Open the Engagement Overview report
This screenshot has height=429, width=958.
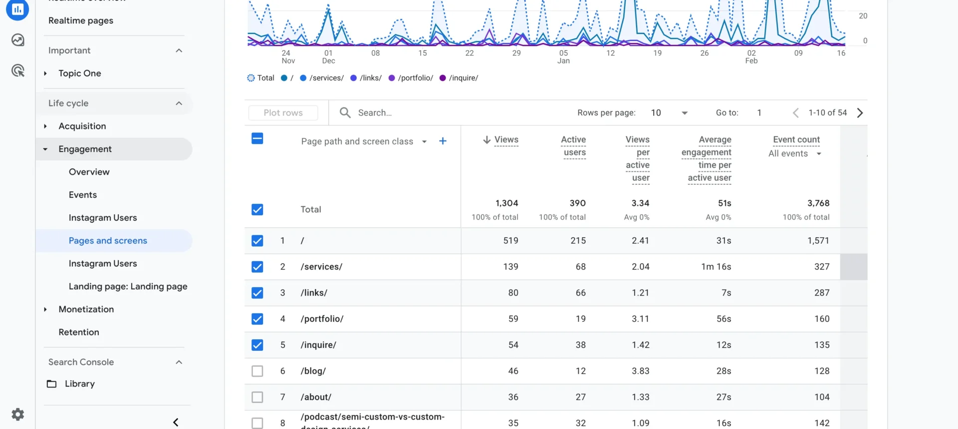click(89, 172)
